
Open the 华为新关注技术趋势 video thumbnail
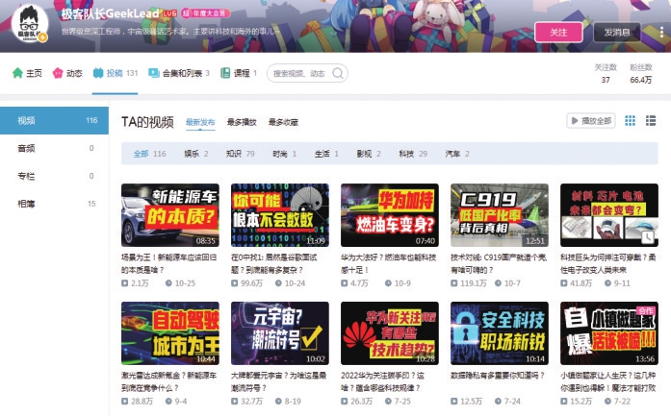pyautogui.click(x=390, y=333)
